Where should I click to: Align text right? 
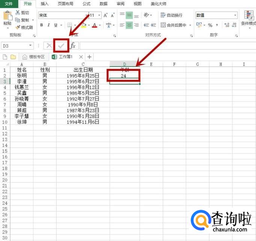136,25
